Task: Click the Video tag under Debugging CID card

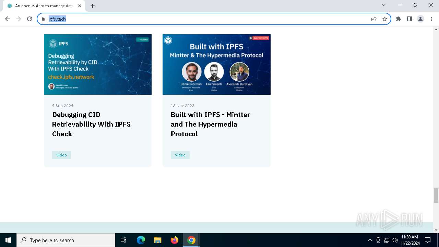Action: 61,155
